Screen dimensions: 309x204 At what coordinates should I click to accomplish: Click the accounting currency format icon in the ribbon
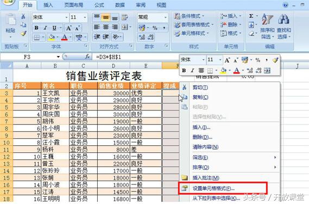pos(142,28)
